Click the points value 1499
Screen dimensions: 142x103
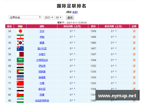[93, 37]
